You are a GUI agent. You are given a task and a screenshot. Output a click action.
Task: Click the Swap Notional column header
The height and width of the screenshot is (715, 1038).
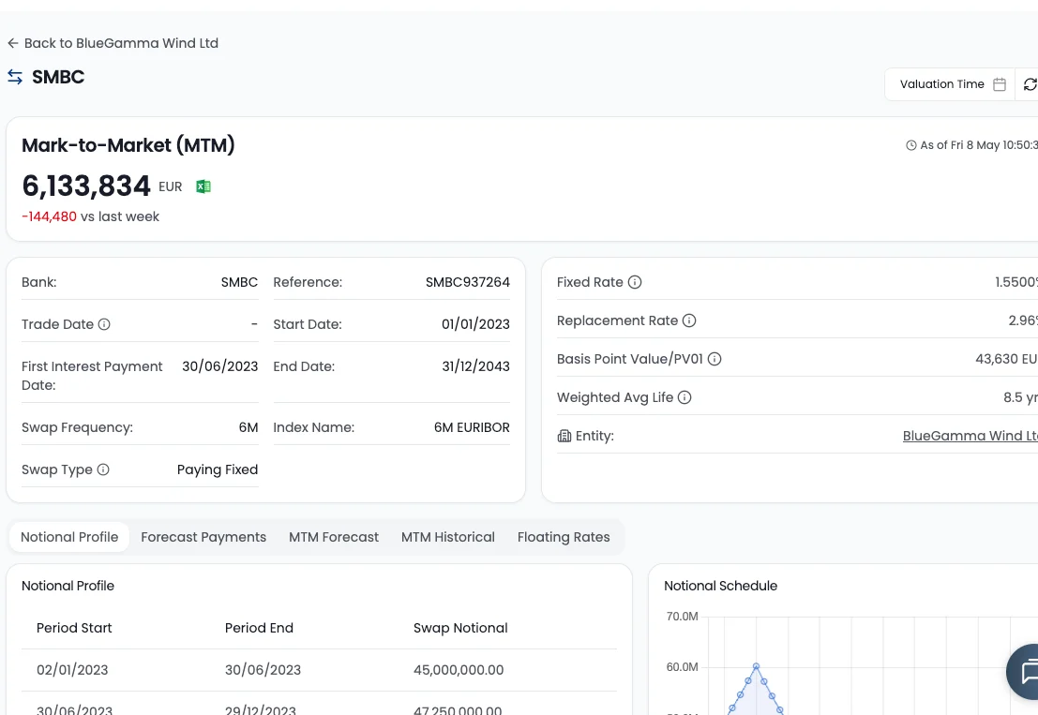pos(460,628)
